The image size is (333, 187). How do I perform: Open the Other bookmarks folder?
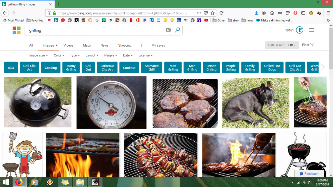pyautogui.click(x=219, y=20)
